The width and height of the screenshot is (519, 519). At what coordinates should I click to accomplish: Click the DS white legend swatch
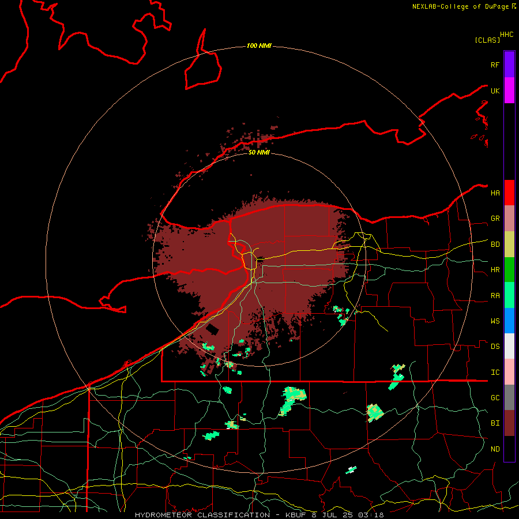[x=509, y=346]
